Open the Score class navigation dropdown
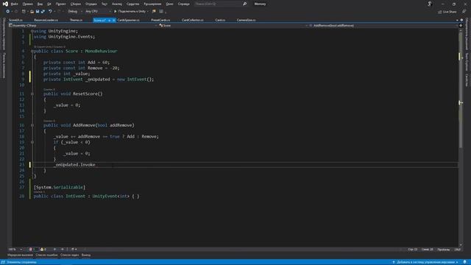This screenshot has width=471, height=265. pos(233,26)
